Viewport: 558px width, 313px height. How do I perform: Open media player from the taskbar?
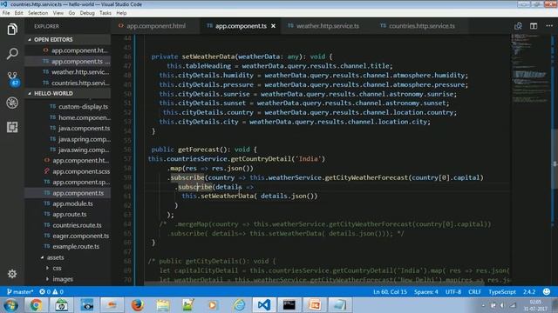click(213, 305)
